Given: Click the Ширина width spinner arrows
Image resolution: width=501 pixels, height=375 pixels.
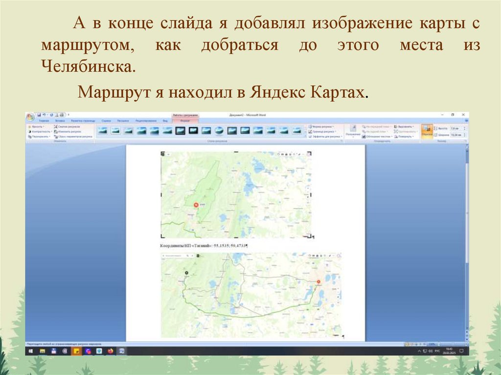Looking at the screenshot, I should pos(465,135).
